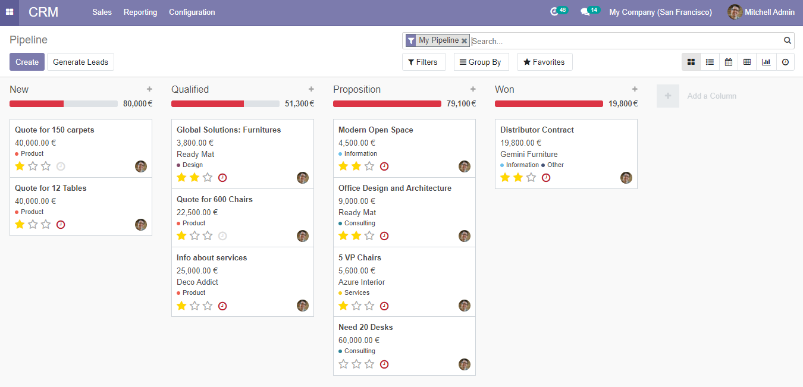Open the Reporting menu
803x387 pixels.
tap(140, 11)
